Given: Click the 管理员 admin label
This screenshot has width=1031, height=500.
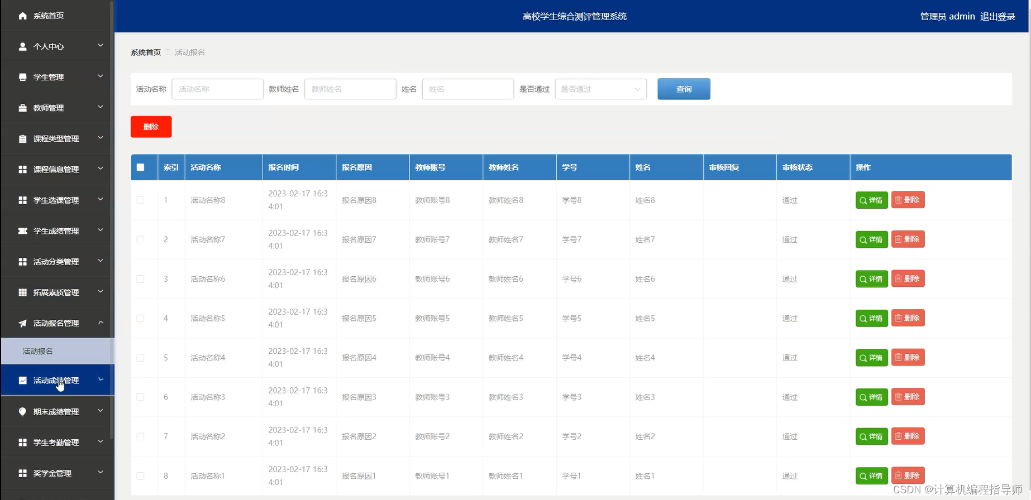Looking at the screenshot, I should pos(947,16).
